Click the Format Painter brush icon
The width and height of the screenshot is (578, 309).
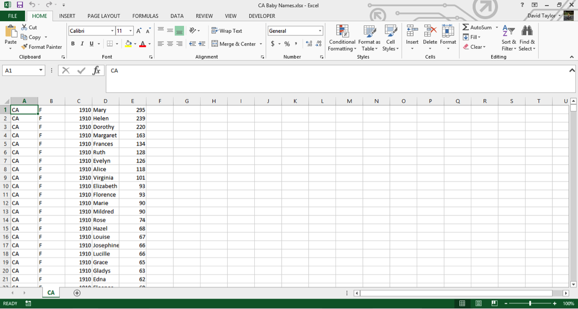point(24,47)
